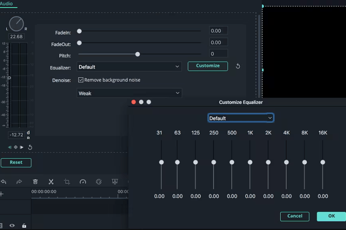Click the Pitch value input field
This screenshot has width=346, height=230.
219,54
